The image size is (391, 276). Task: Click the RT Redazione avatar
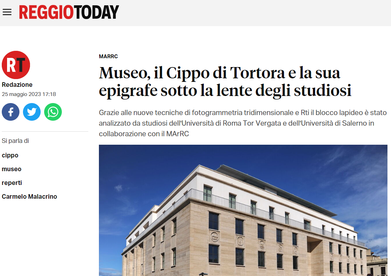pyautogui.click(x=16, y=65)
